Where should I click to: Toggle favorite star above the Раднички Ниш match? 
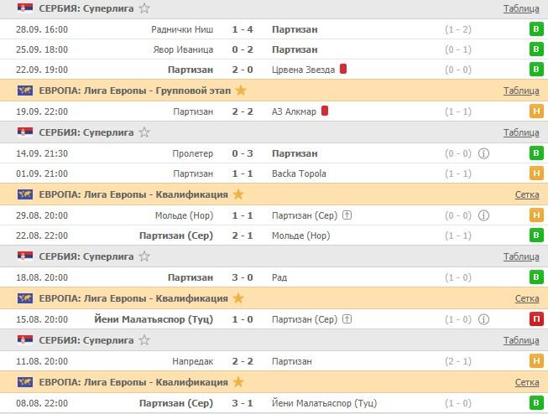(x=144, y=8)
